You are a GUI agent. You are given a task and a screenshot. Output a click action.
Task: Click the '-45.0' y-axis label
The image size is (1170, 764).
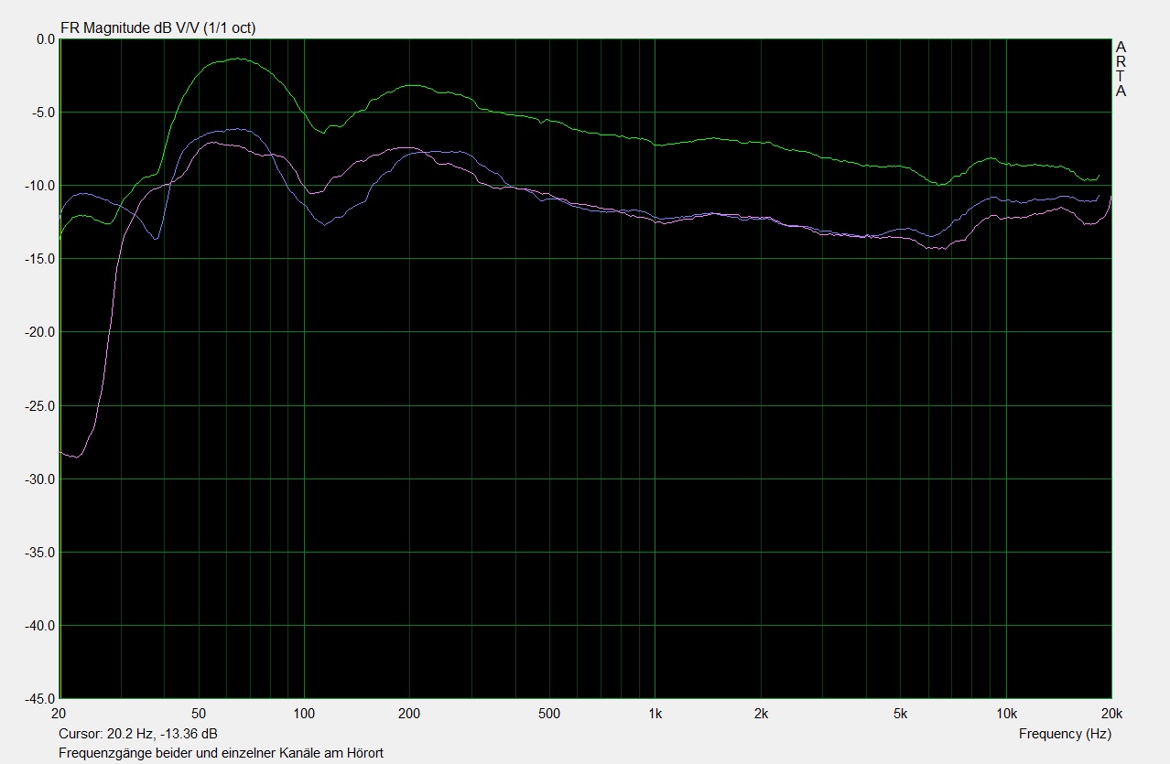click(x=40, y=698)
